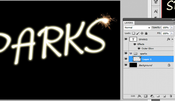Lock image pixels brush icon

tap(138, 33)
